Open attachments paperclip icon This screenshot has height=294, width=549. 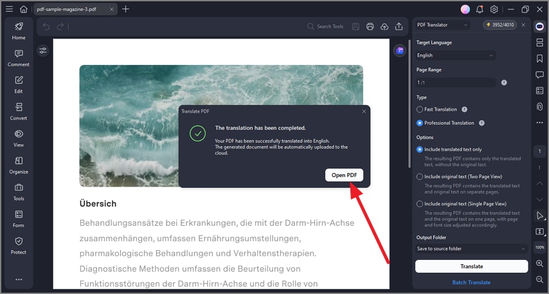539,107
